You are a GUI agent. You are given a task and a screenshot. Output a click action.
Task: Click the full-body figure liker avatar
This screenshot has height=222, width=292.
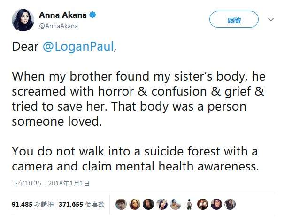pos(189,204)
